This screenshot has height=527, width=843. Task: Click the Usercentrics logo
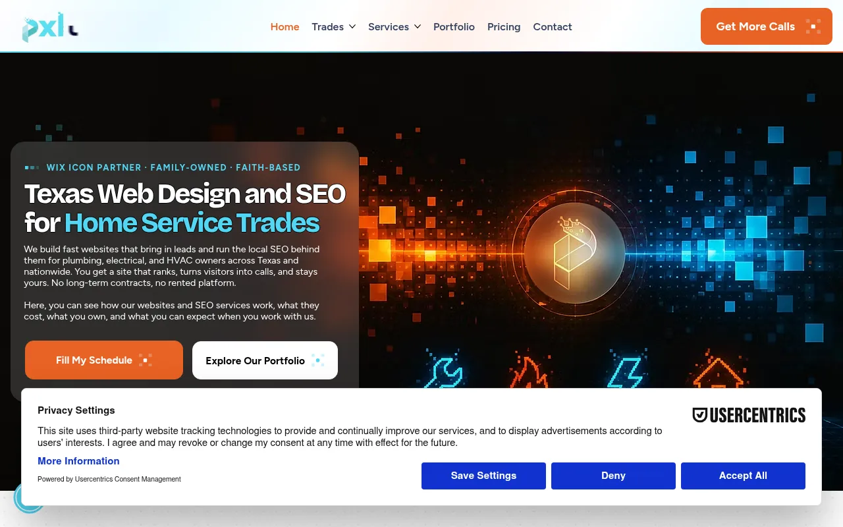pyautogui.click(x=749, y=415)
